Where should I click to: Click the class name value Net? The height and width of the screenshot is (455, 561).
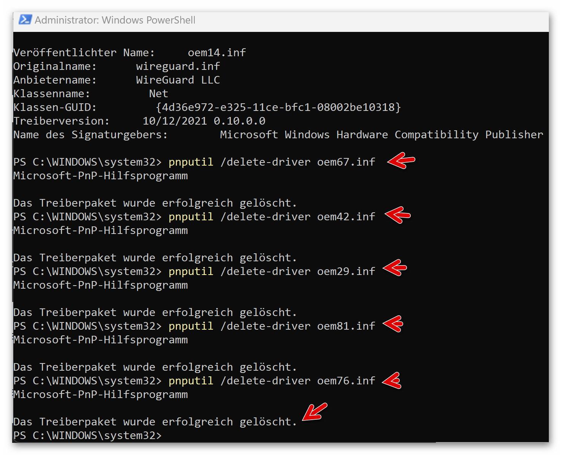pyautogui.click(x=158, y=93)
